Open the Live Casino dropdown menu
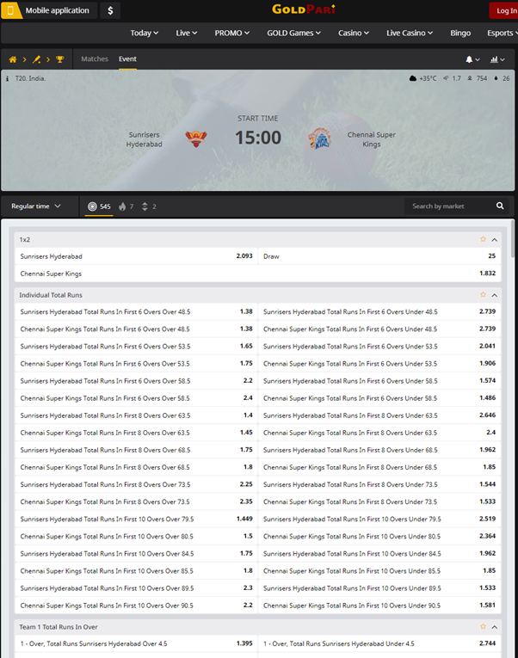This screenshot has width=518, height=658. pyautogui.click(x=410, y=34)
